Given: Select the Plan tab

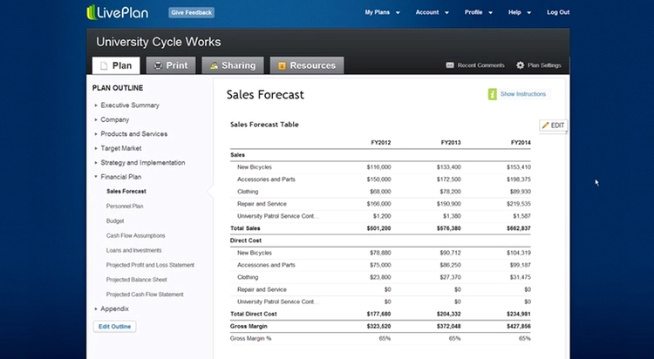Looking at the screenshot, I should pos(115,65).
